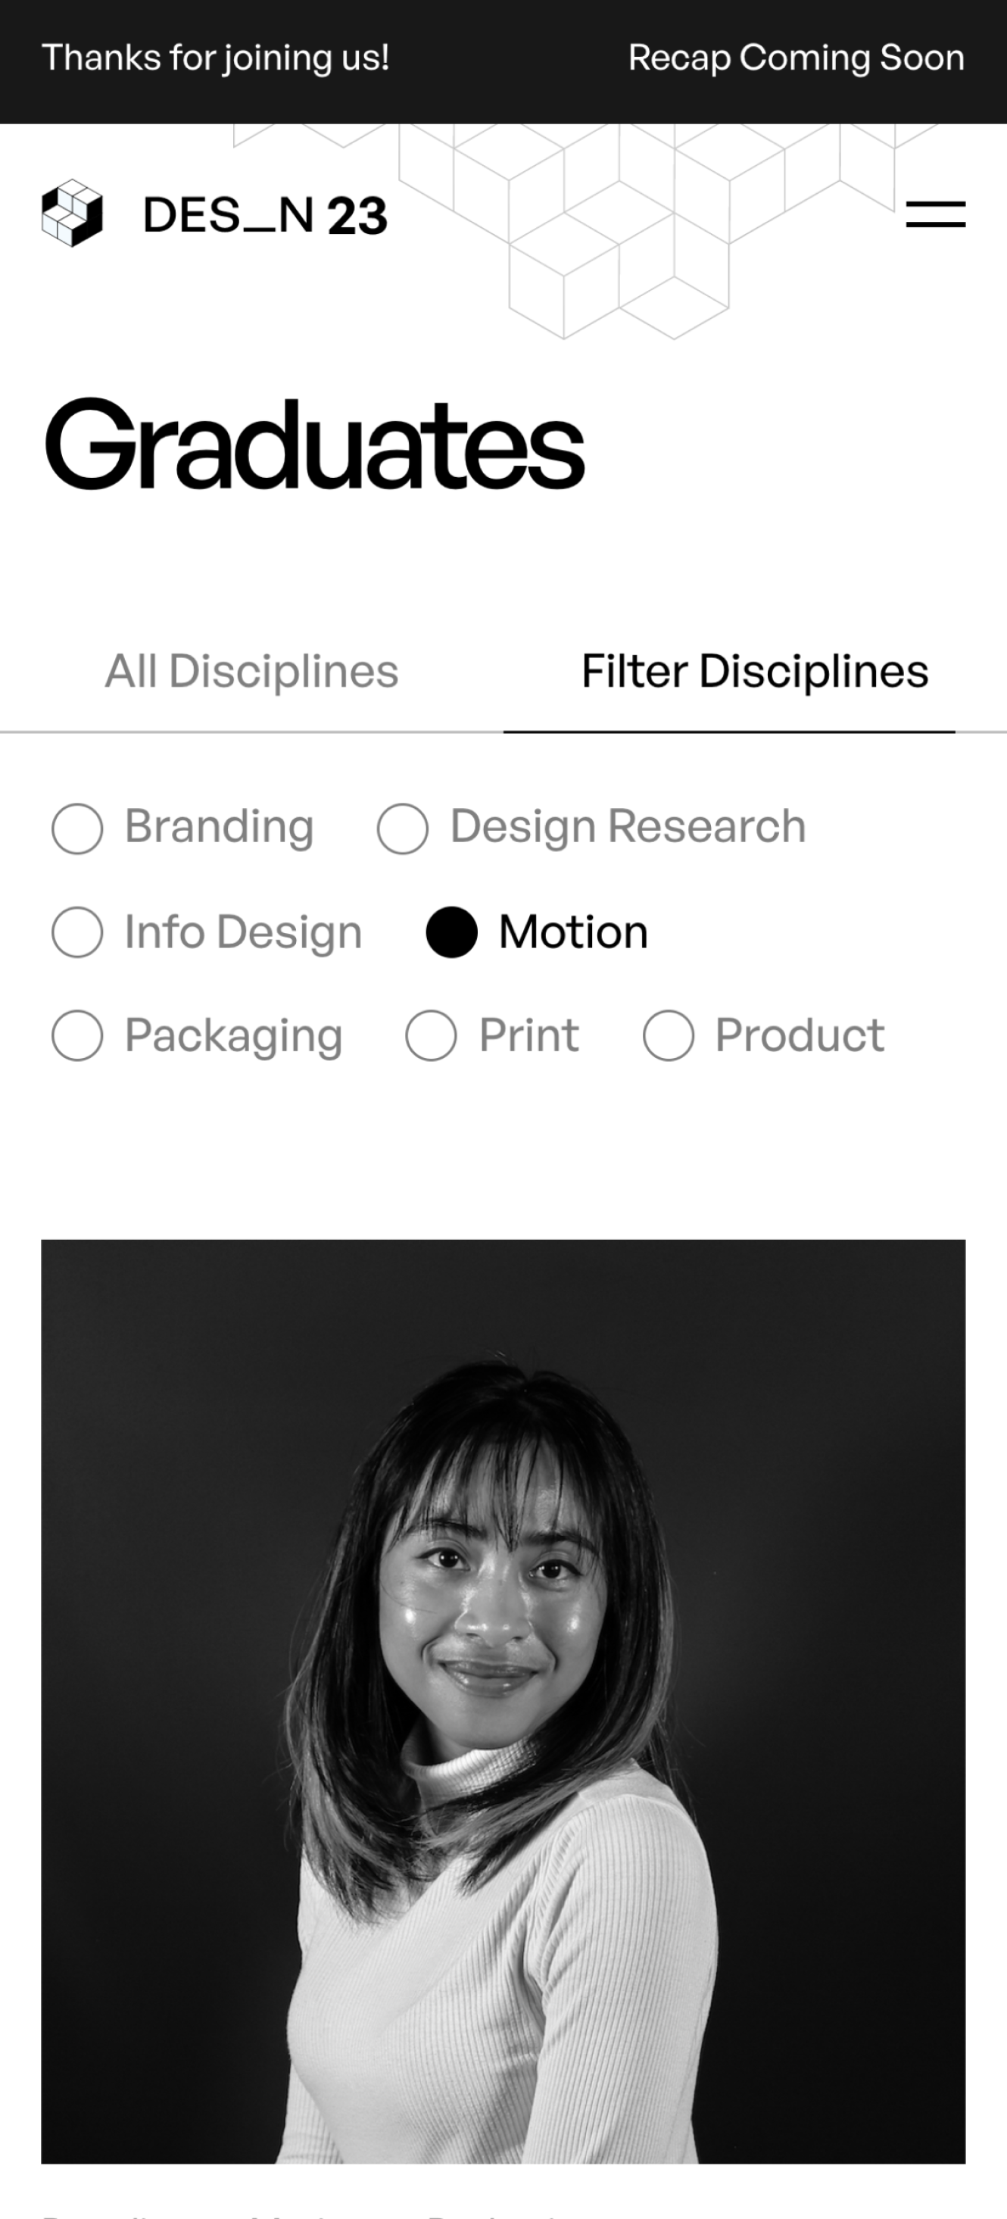Screen dimensions: 1007x2219
Task: Select the Filter Disciplines tab
Action: click(755, 671)
